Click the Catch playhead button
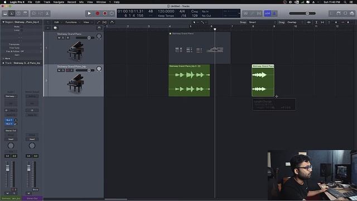Image resolution: width=357 pixels, height=201 pixels. click(112, 22)
